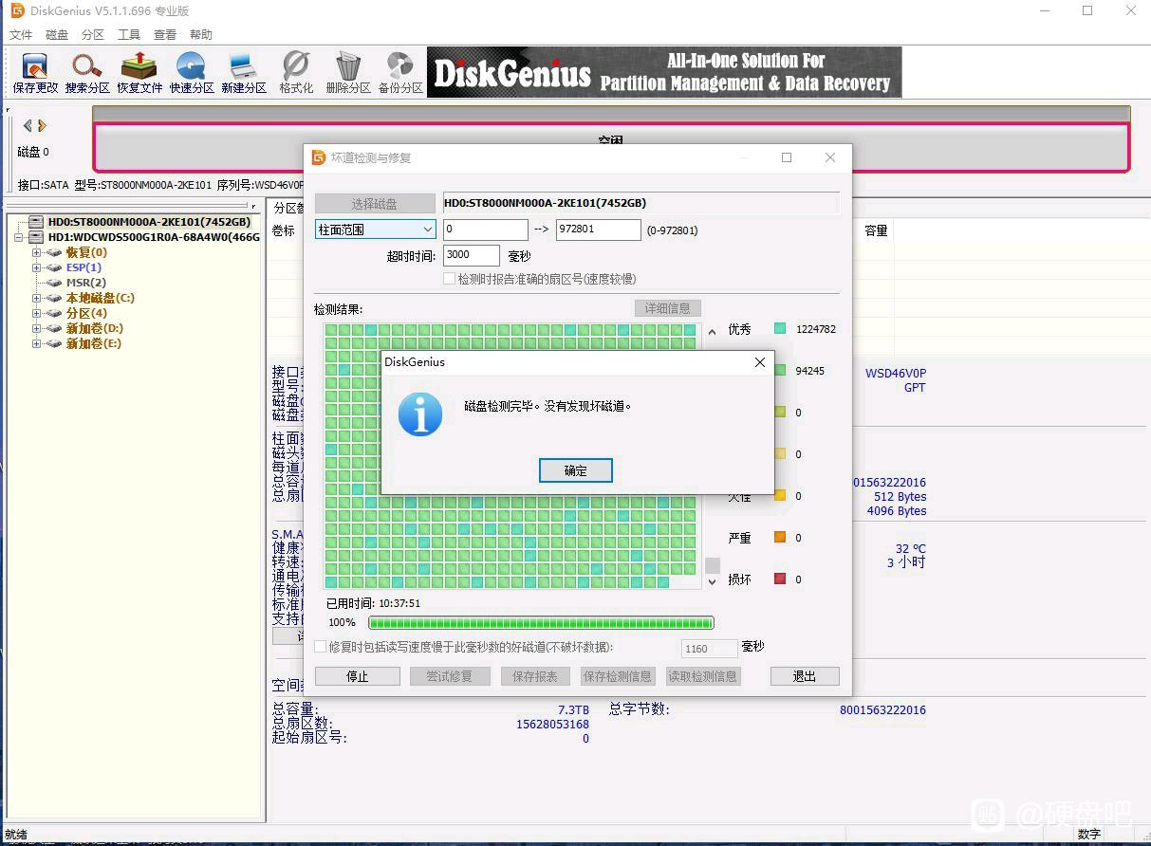This screenshot has height=846, width=1151.
Task: Click the 格式化 toolbar icon
Action: click(x=296, y=72)
